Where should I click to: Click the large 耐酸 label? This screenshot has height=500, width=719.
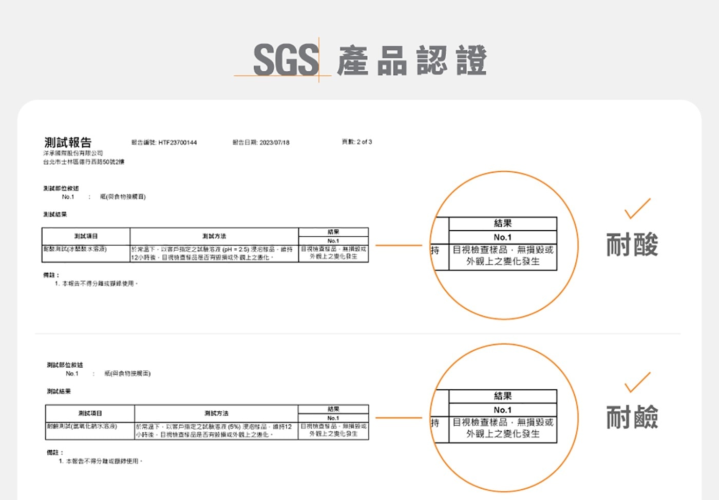pos(632,245)
